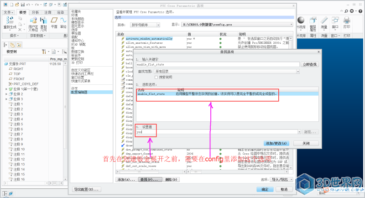The image size is (365, 198).
Task: Click the 查找(F)... button
Action: pos(149,180)
